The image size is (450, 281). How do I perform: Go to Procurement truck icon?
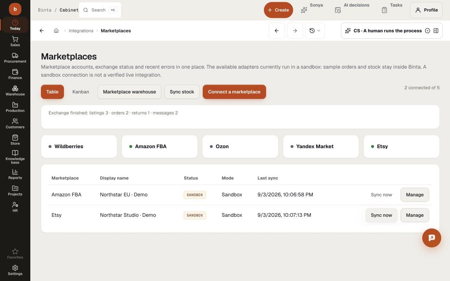(15, 55)
